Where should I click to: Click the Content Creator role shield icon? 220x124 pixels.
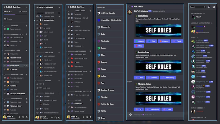click(x=99, y=90)
